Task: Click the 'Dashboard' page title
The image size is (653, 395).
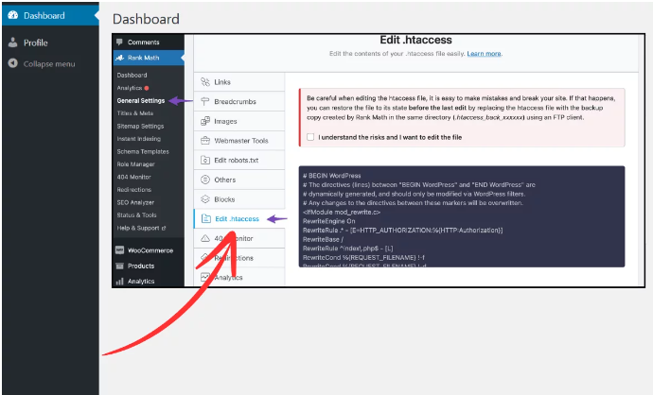Action: tap(146, 19)
